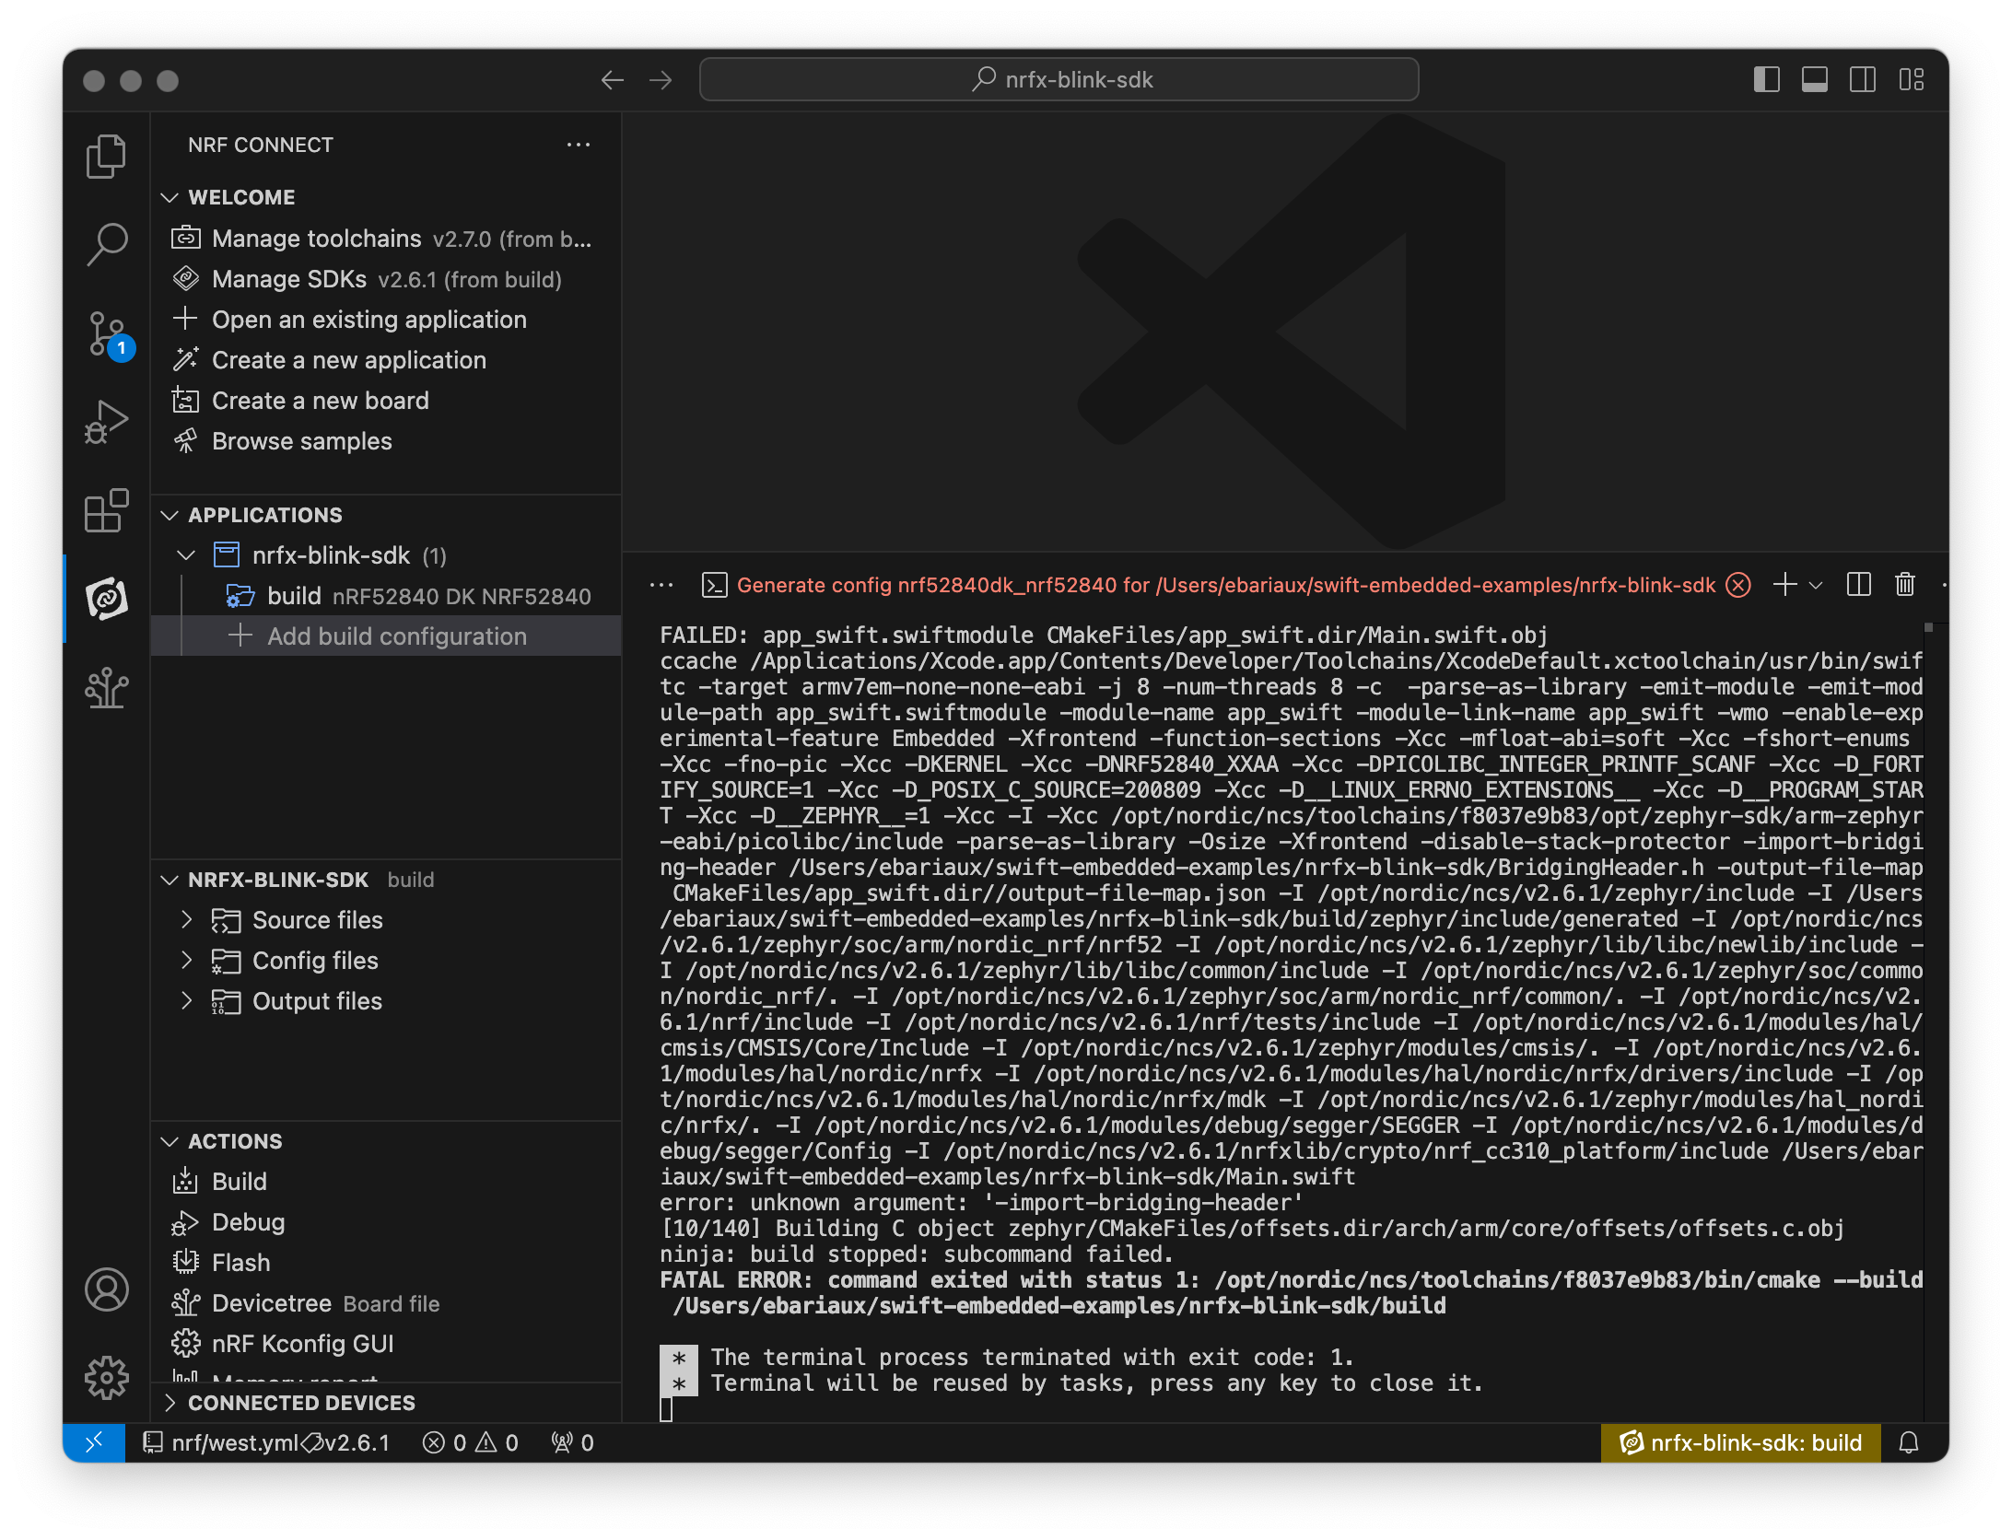Toggle the primary side bar

coord(1766,80)
